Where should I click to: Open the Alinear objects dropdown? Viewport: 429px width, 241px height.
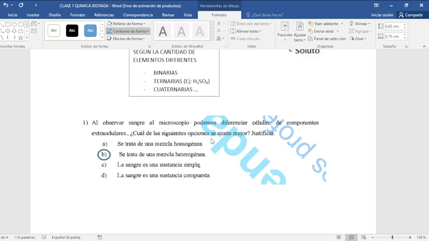coord(360,24)
